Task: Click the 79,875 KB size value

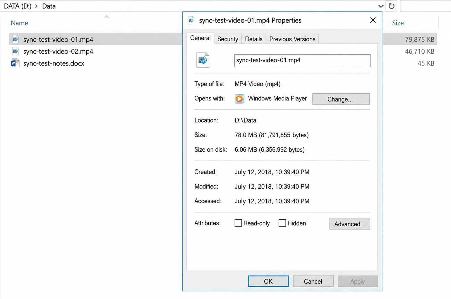Action: (x=419, y=39)
